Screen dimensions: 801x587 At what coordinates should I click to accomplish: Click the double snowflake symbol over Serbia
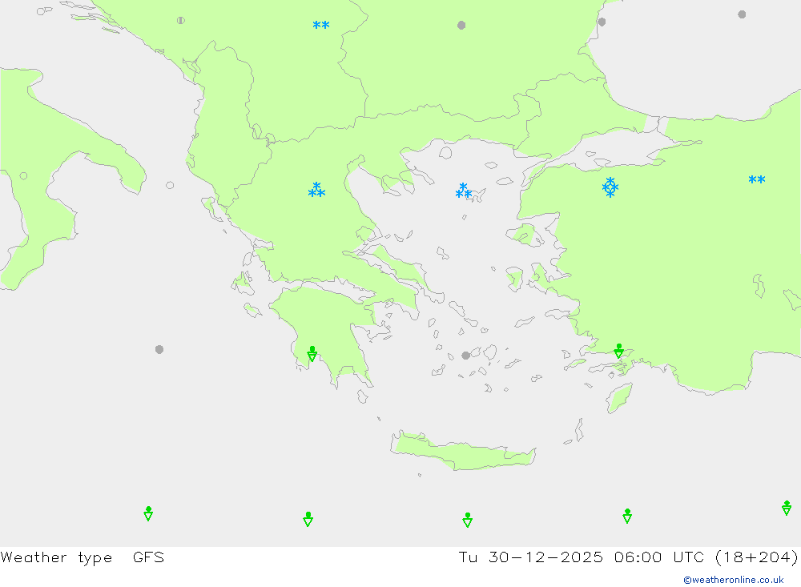pos(321,25)
